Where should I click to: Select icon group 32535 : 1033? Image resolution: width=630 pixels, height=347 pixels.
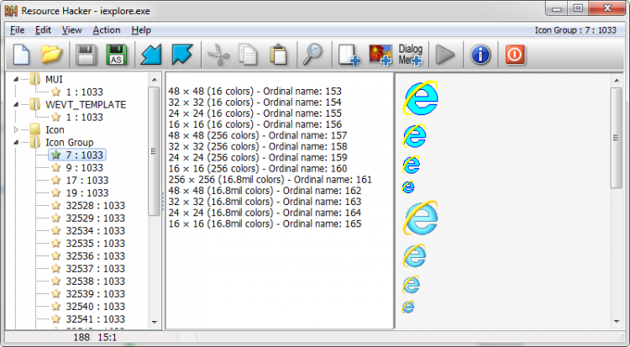[95, 244]
